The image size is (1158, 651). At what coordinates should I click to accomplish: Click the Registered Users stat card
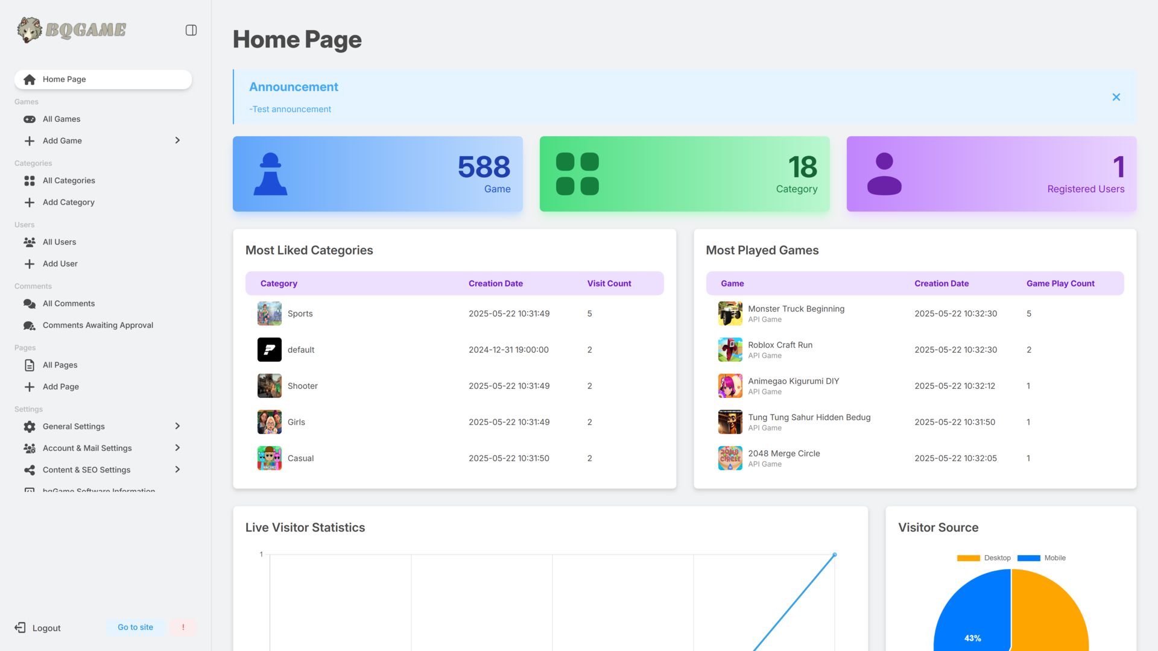(992, 174)
